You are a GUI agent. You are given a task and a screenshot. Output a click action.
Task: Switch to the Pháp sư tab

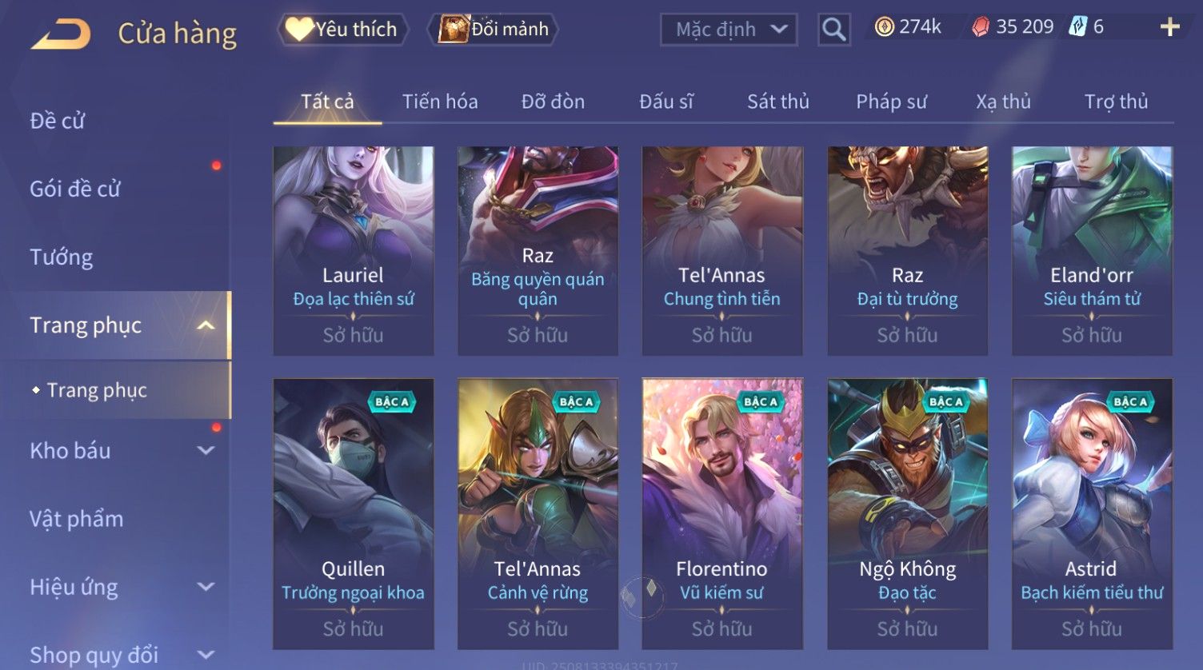(891, 102)
